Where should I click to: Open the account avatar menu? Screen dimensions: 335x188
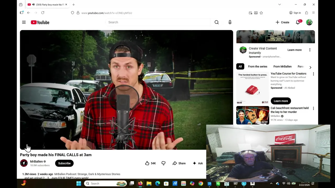309,22
